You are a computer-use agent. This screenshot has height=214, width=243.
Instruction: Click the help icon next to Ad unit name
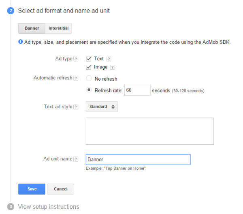pyautogui.click(x=76, y=159)
